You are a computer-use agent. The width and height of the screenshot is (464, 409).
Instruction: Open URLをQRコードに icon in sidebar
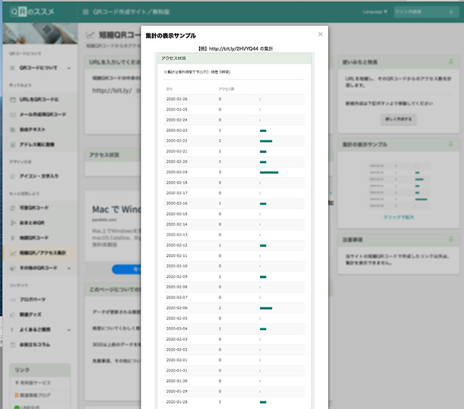pyautogui.click(x=13, y=99)
